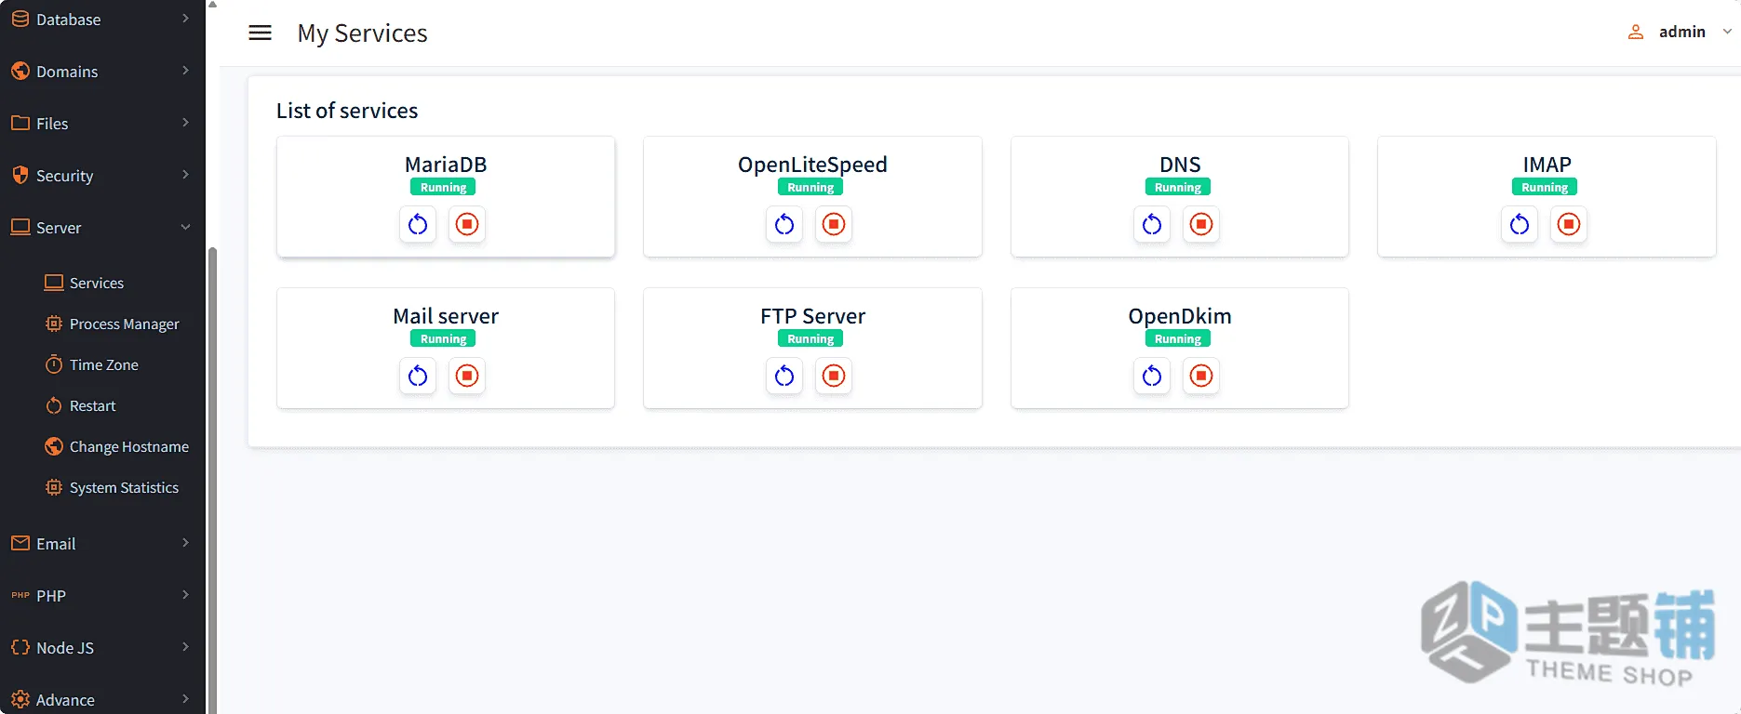Expand the Domains menu chevron
Screen dimensions: 1741x714
185,71
